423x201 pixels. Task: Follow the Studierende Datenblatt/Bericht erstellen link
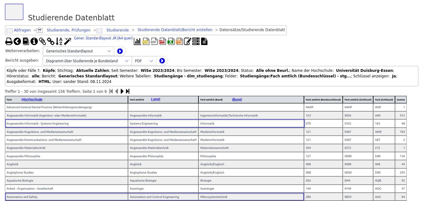(x=175, y=30)
